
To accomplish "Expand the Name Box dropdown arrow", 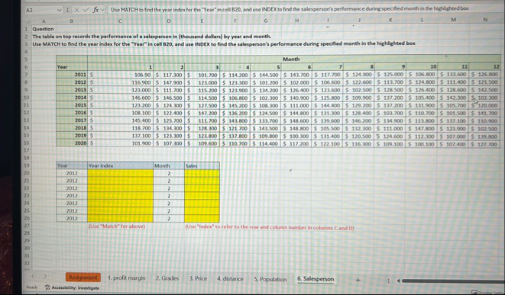I will [x=60, y=10].
